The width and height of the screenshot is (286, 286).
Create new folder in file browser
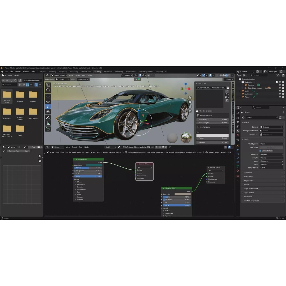pyautogui.click(x=20, y=81)
